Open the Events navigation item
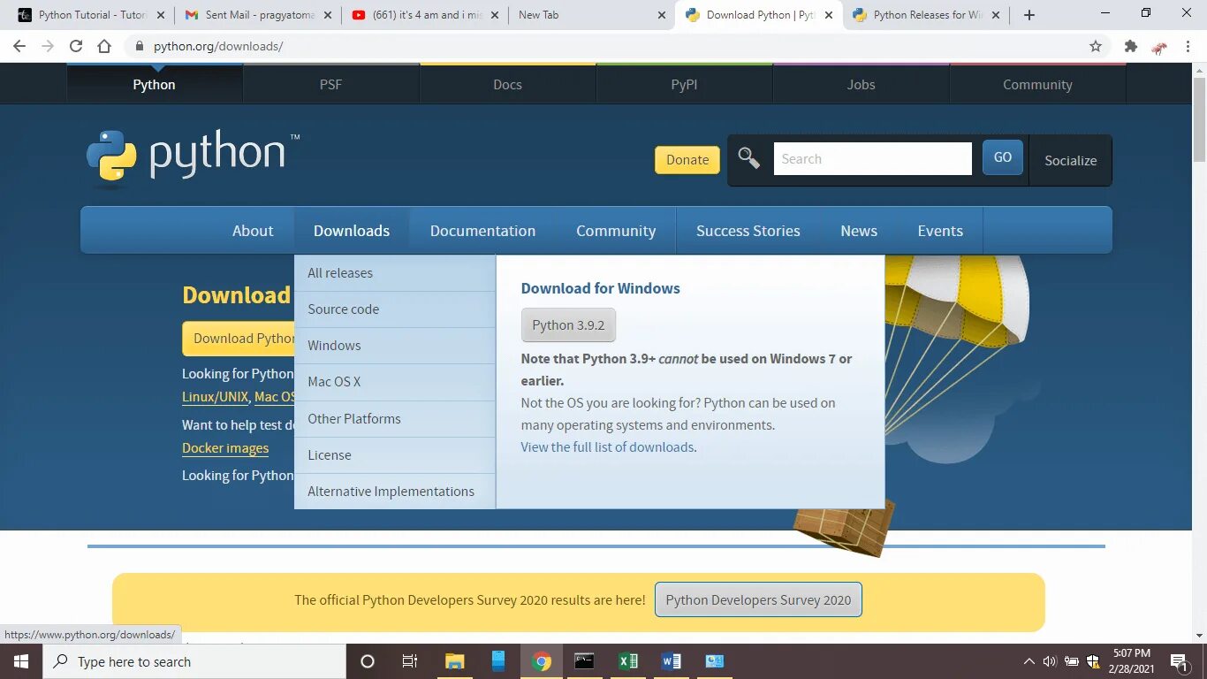 [x=940, y=231]
